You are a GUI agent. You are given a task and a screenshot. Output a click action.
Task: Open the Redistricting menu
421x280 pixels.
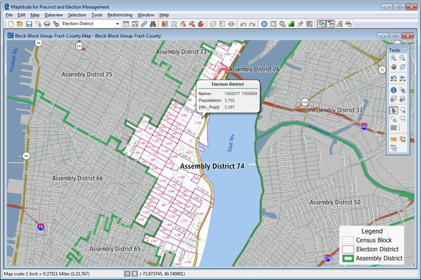[x=120, y=15]
